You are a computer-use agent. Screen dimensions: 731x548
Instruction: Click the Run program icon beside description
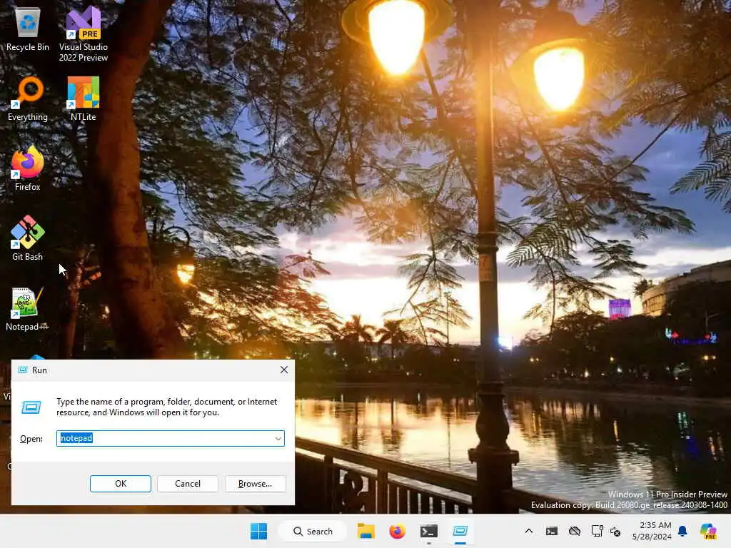click(x=31, y=407)
